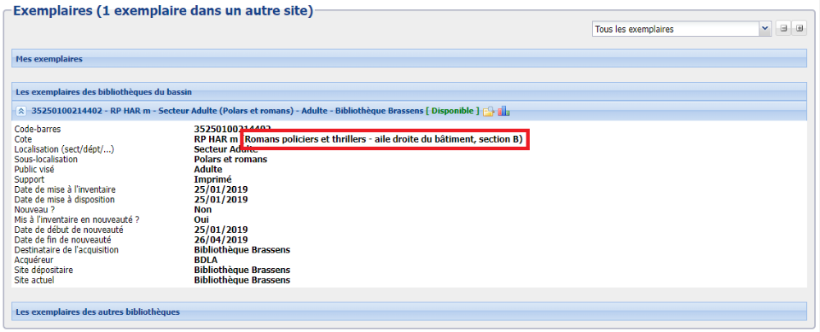Click the Site actuel value Bibliothèque Brassens
Screen dimensions: 820x332
point(242,280)
